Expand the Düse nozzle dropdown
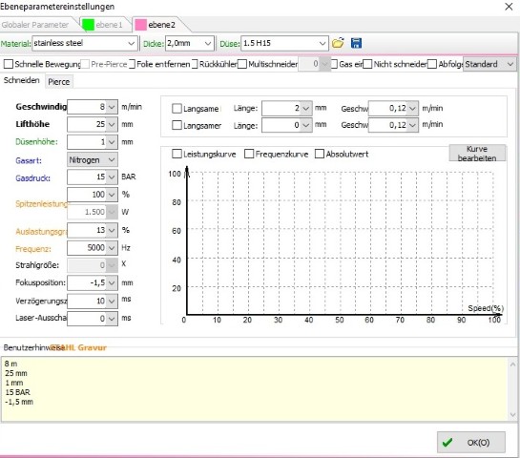 (284, 44)
